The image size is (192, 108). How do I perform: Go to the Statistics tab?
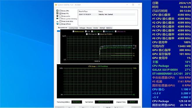(x=109, y=28)
